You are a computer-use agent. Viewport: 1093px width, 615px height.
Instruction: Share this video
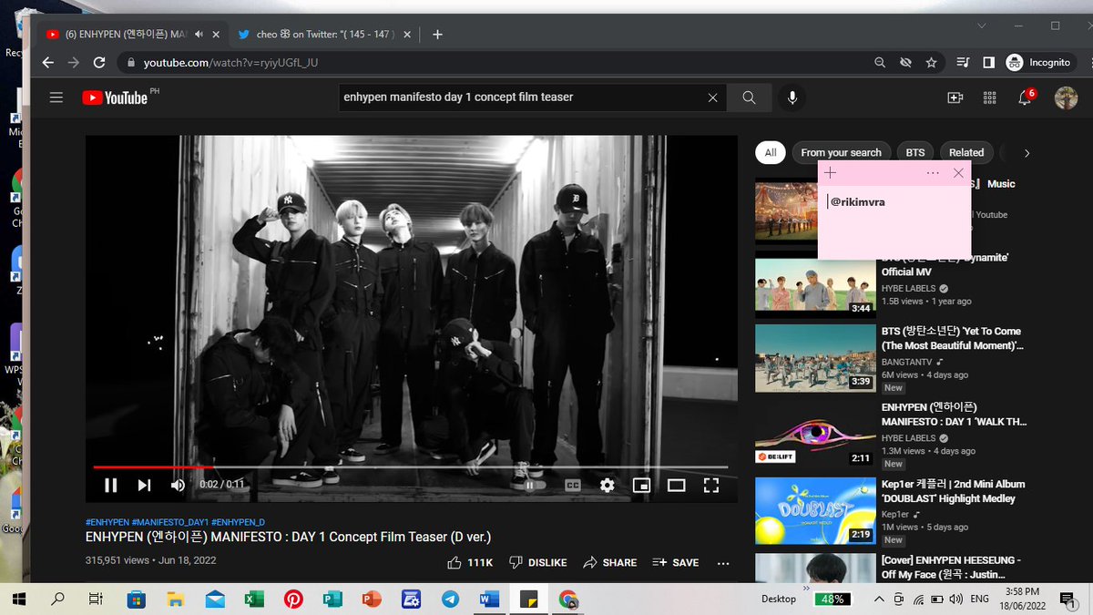(x=610, y=563)
